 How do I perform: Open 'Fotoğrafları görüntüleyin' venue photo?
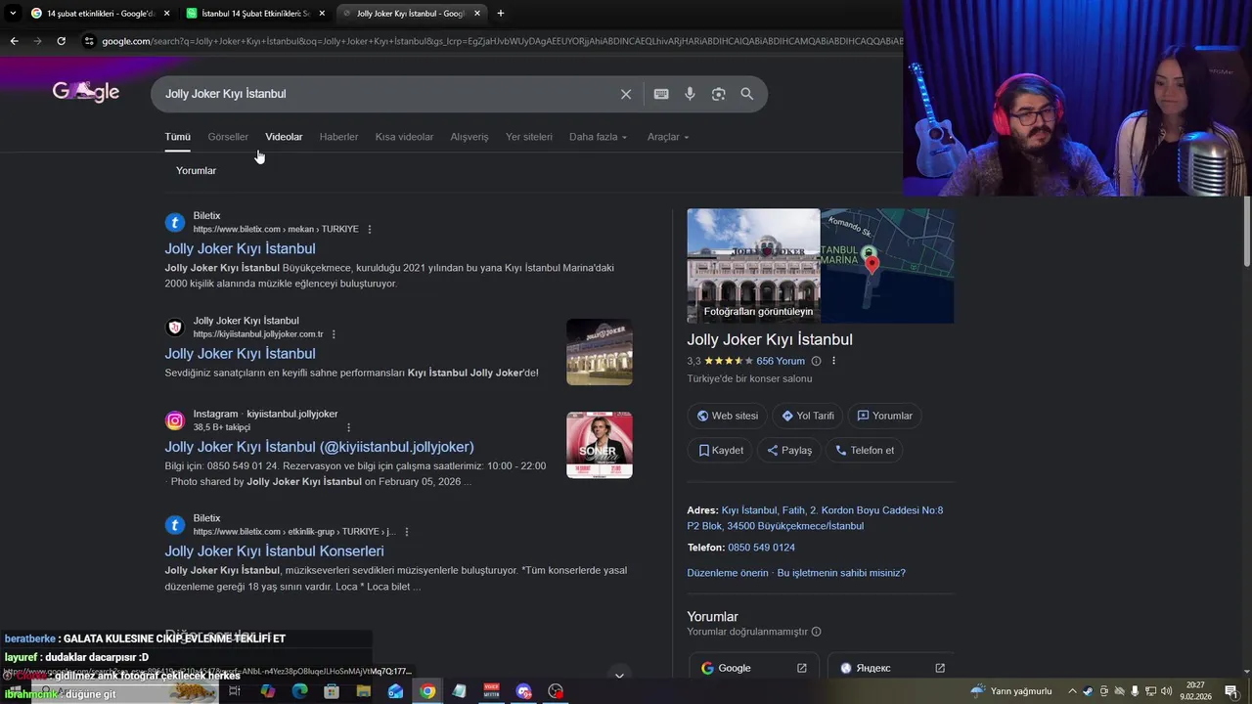pyautogui.click(x=753, y=266)
